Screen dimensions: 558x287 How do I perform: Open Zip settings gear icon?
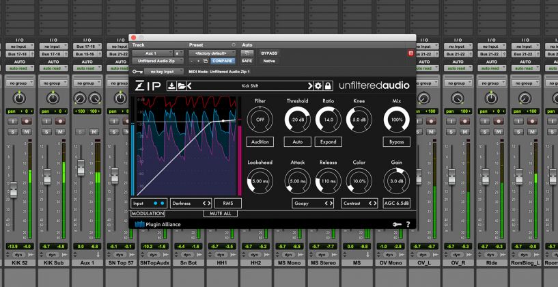click(318, 86)
